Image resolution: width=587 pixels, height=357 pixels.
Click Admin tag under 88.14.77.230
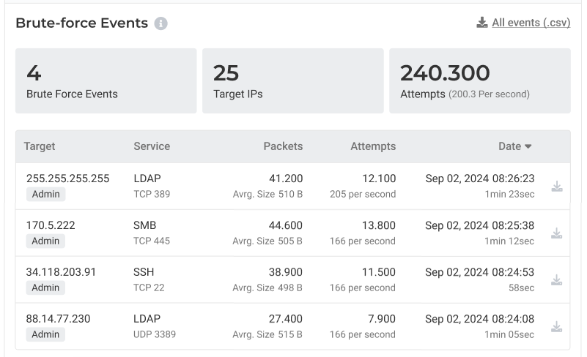[x=45, y=334]
